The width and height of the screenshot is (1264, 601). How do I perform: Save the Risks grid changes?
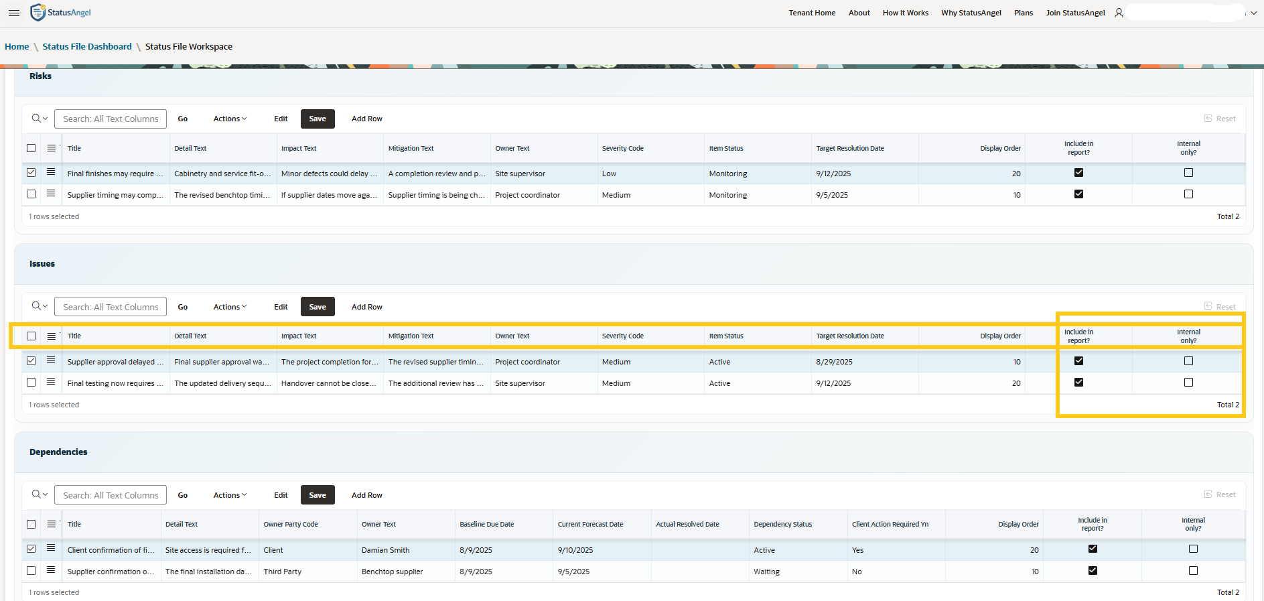(318, 119)
